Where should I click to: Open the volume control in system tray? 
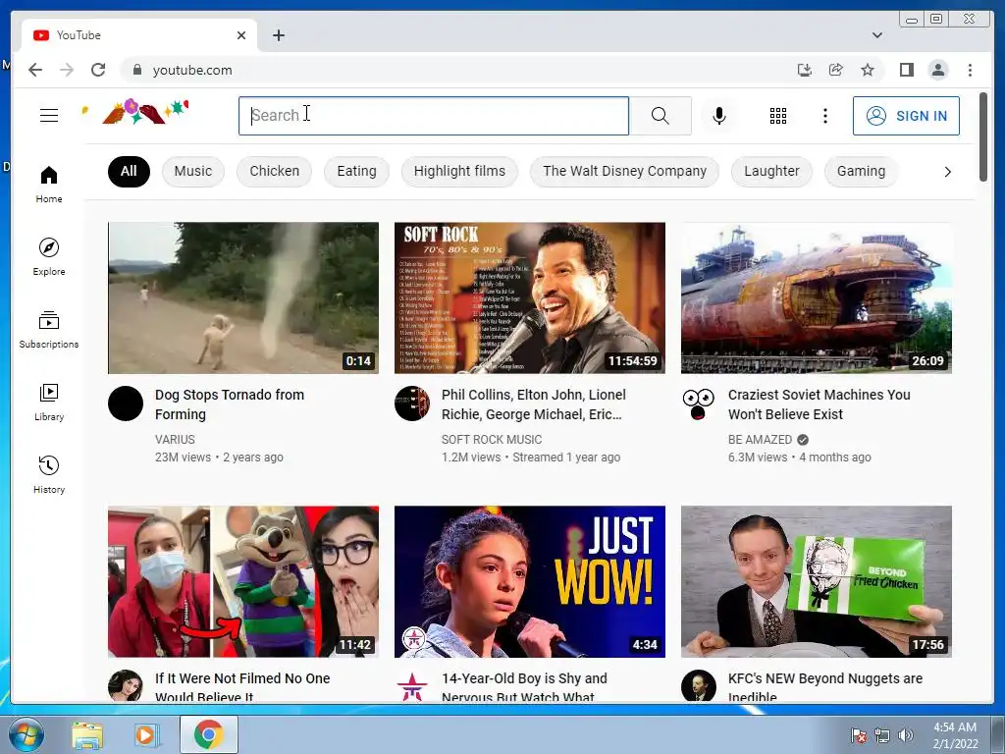pos(906,735)
